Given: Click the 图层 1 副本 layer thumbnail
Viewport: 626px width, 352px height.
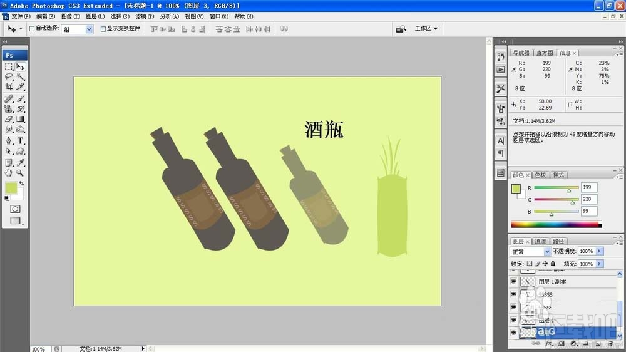Looking at the screenshot, I should [527, 282].
